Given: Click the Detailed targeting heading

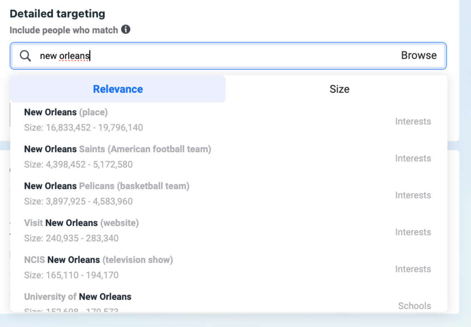Looking at the screenshot, I should 57,14.
